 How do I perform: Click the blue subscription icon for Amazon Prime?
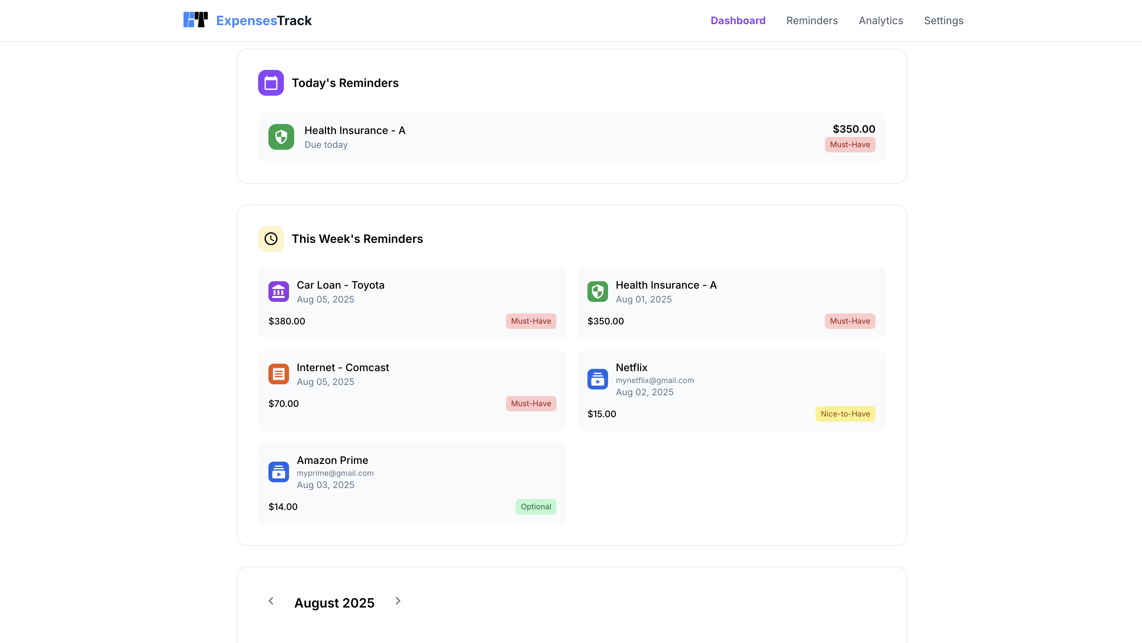point(278,472)
